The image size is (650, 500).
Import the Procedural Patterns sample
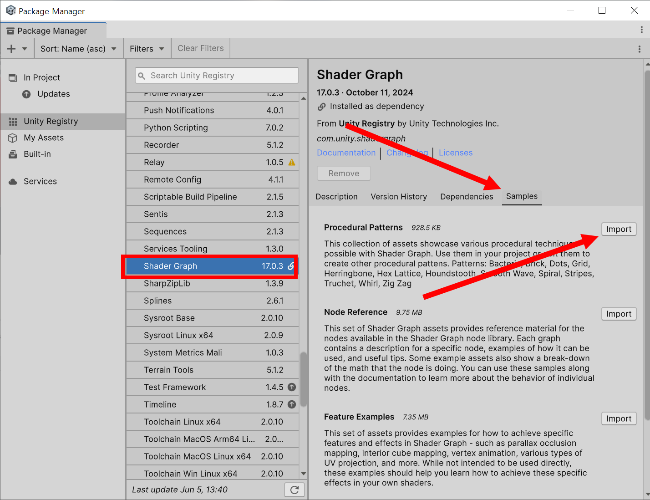click(x=619, y=229)
